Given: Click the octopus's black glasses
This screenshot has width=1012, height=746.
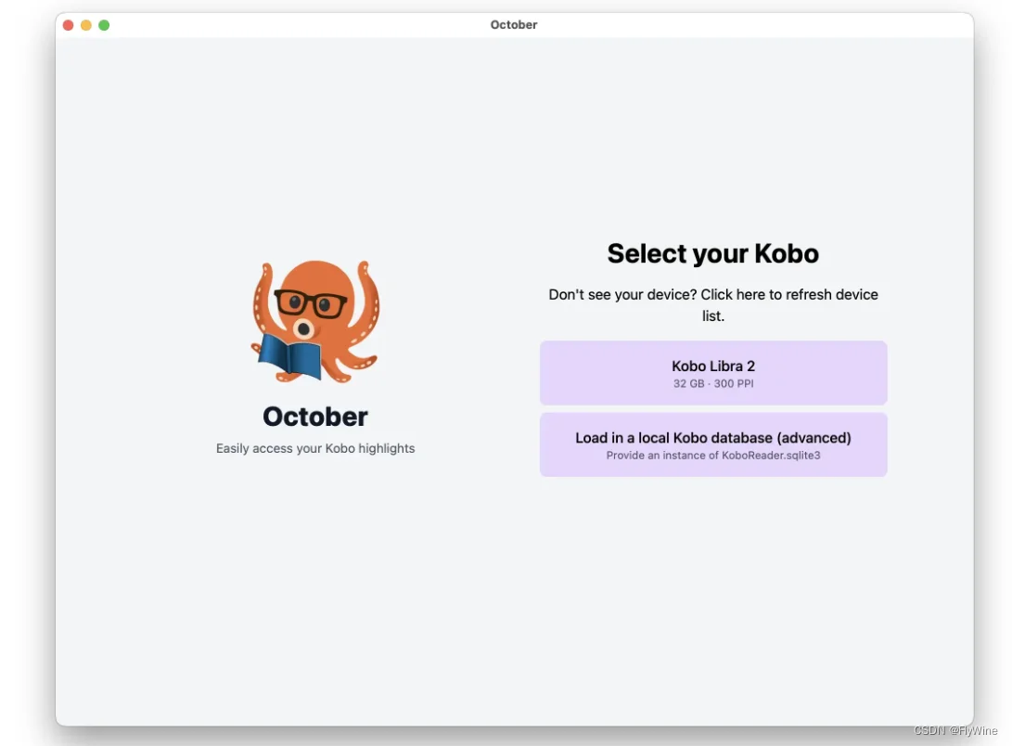Looking at the screenshot, I should click(x=310, y=302).
